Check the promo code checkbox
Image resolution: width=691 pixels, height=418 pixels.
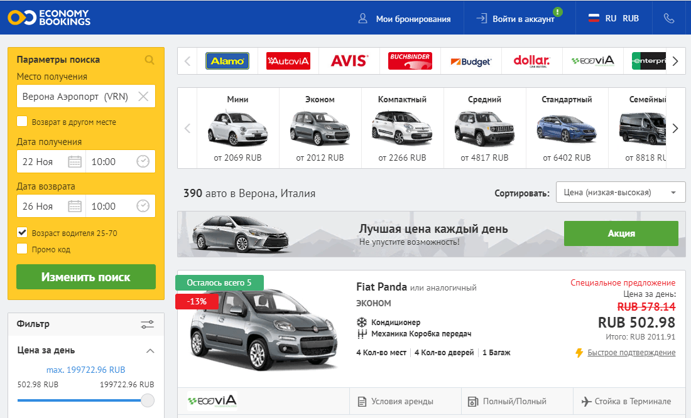(22, 249)
